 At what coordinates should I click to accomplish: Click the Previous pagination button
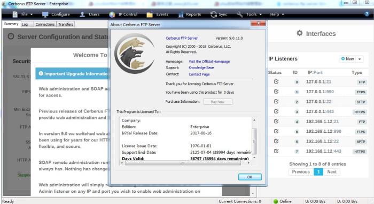(x=301, y=172)
